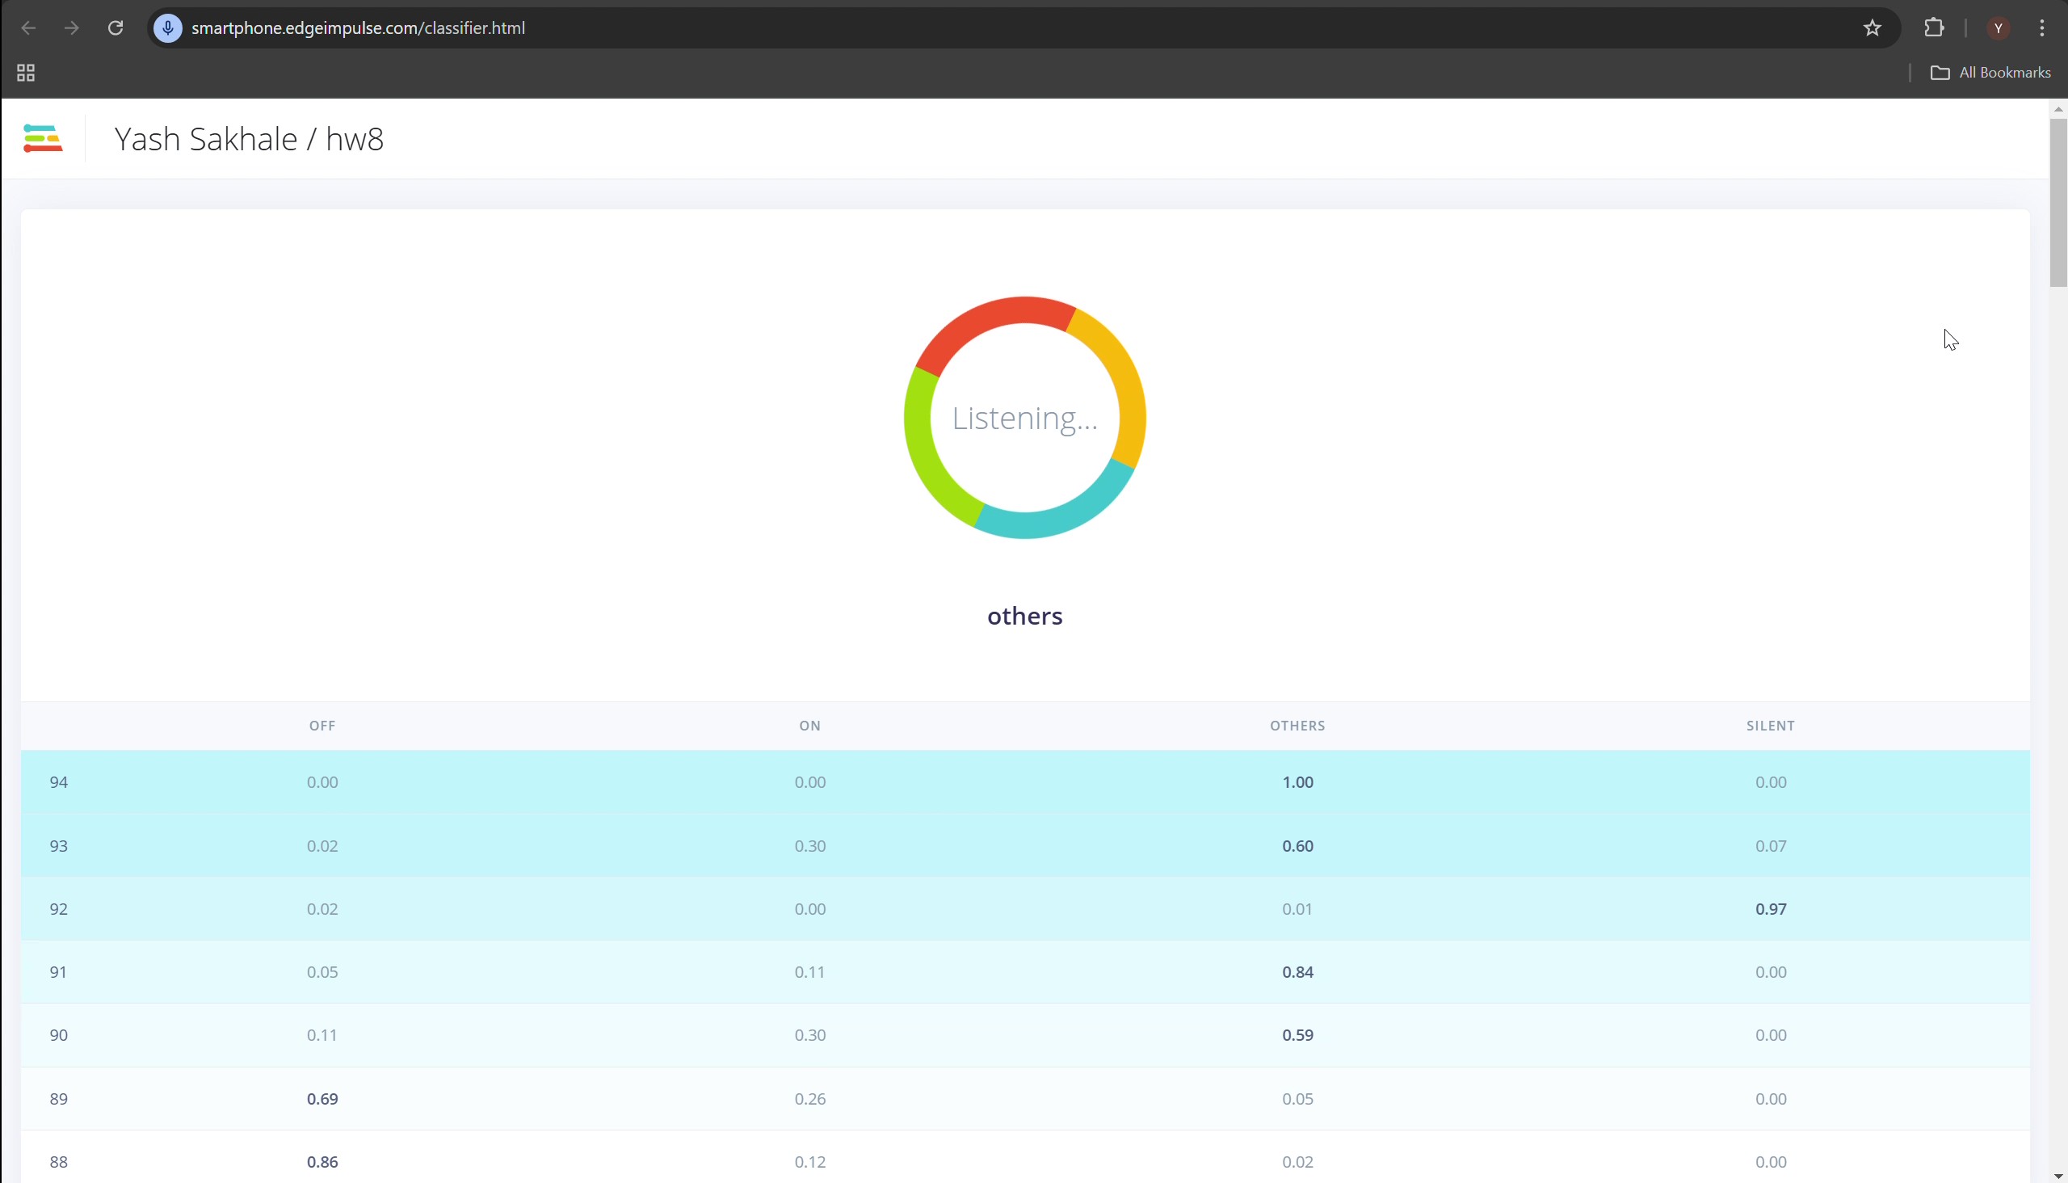2068x1183 pixels.
Task: Click the OFF column header
Action: pyautogui.click(x=322, y=726)
